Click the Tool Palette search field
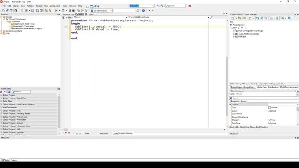The image size is (299, 168). click(21, 92)
